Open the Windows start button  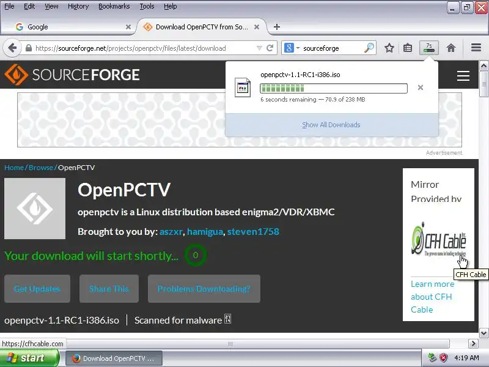pos(29,358)
